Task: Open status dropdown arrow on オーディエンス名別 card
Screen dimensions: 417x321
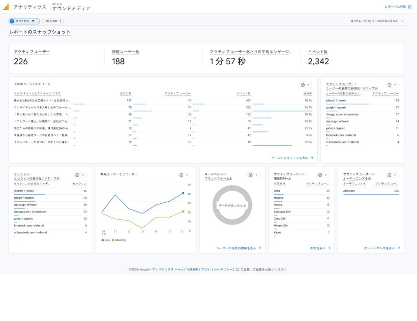Action: 395,175
